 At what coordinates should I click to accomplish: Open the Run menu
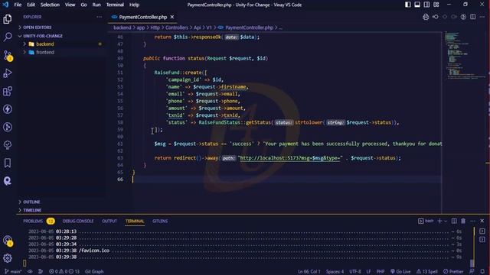click(x=96, y=5)
